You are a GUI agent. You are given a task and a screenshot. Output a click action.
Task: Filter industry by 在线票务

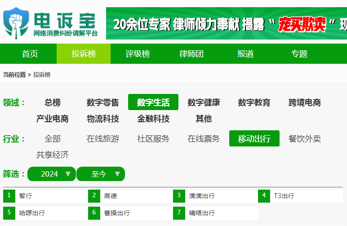pyautogui.click(x=204, y=139)
